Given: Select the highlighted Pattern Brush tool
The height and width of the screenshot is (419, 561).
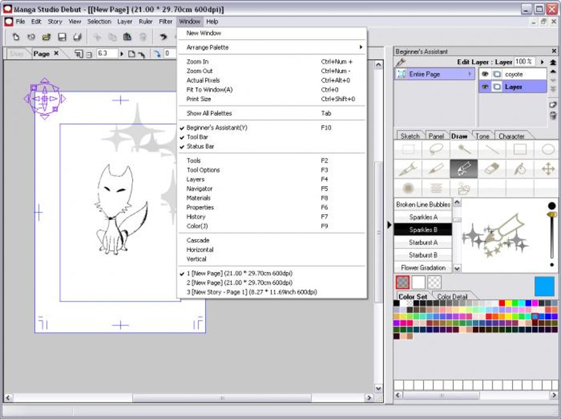Looking at the screenshot, I should [x=464, y=168].
